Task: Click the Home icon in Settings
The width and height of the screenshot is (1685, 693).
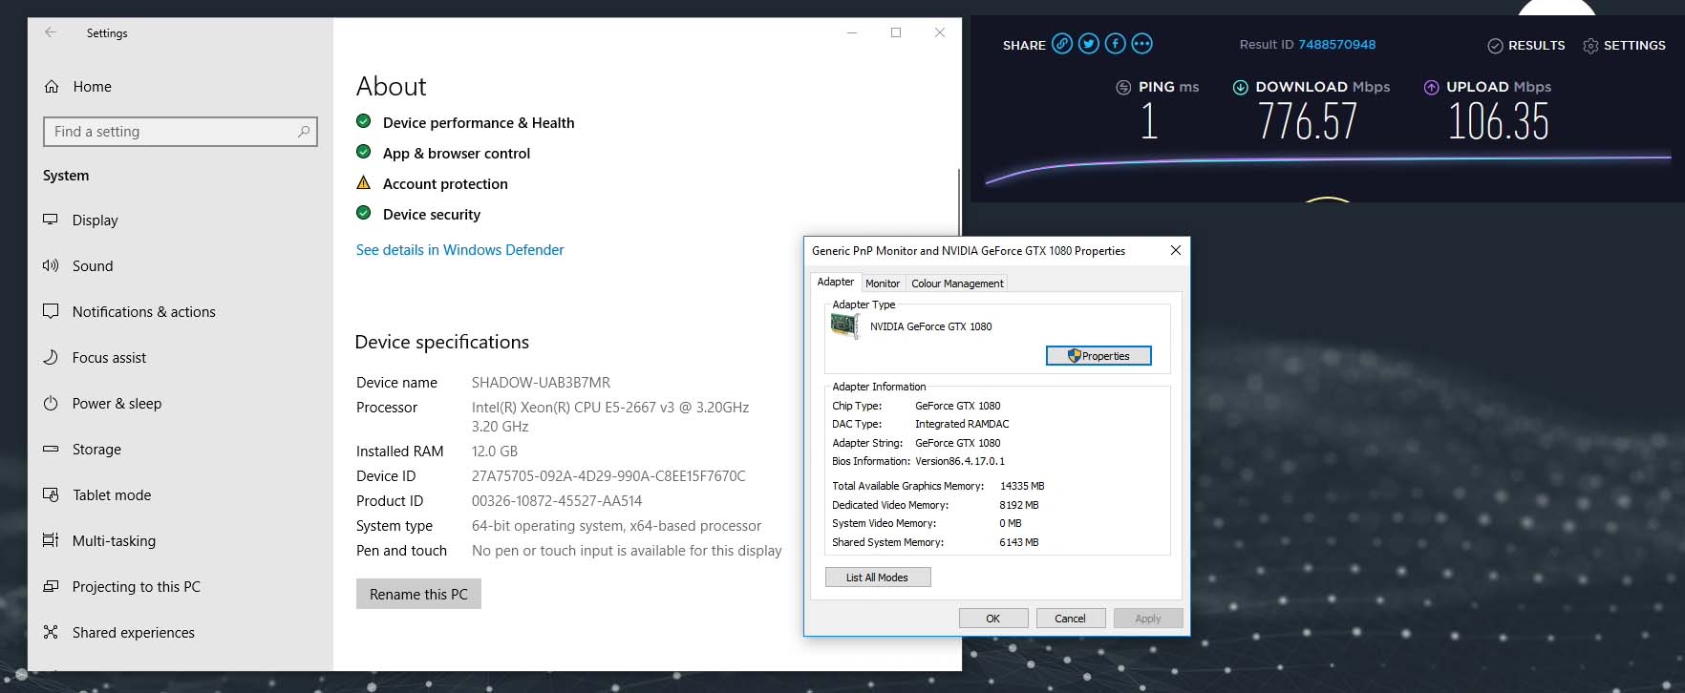Action: tap(52, 87)
